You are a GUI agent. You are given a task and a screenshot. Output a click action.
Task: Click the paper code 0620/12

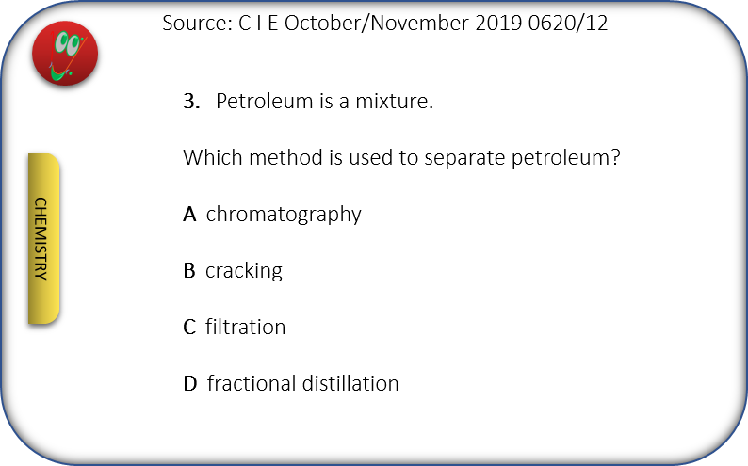[568, 23]
